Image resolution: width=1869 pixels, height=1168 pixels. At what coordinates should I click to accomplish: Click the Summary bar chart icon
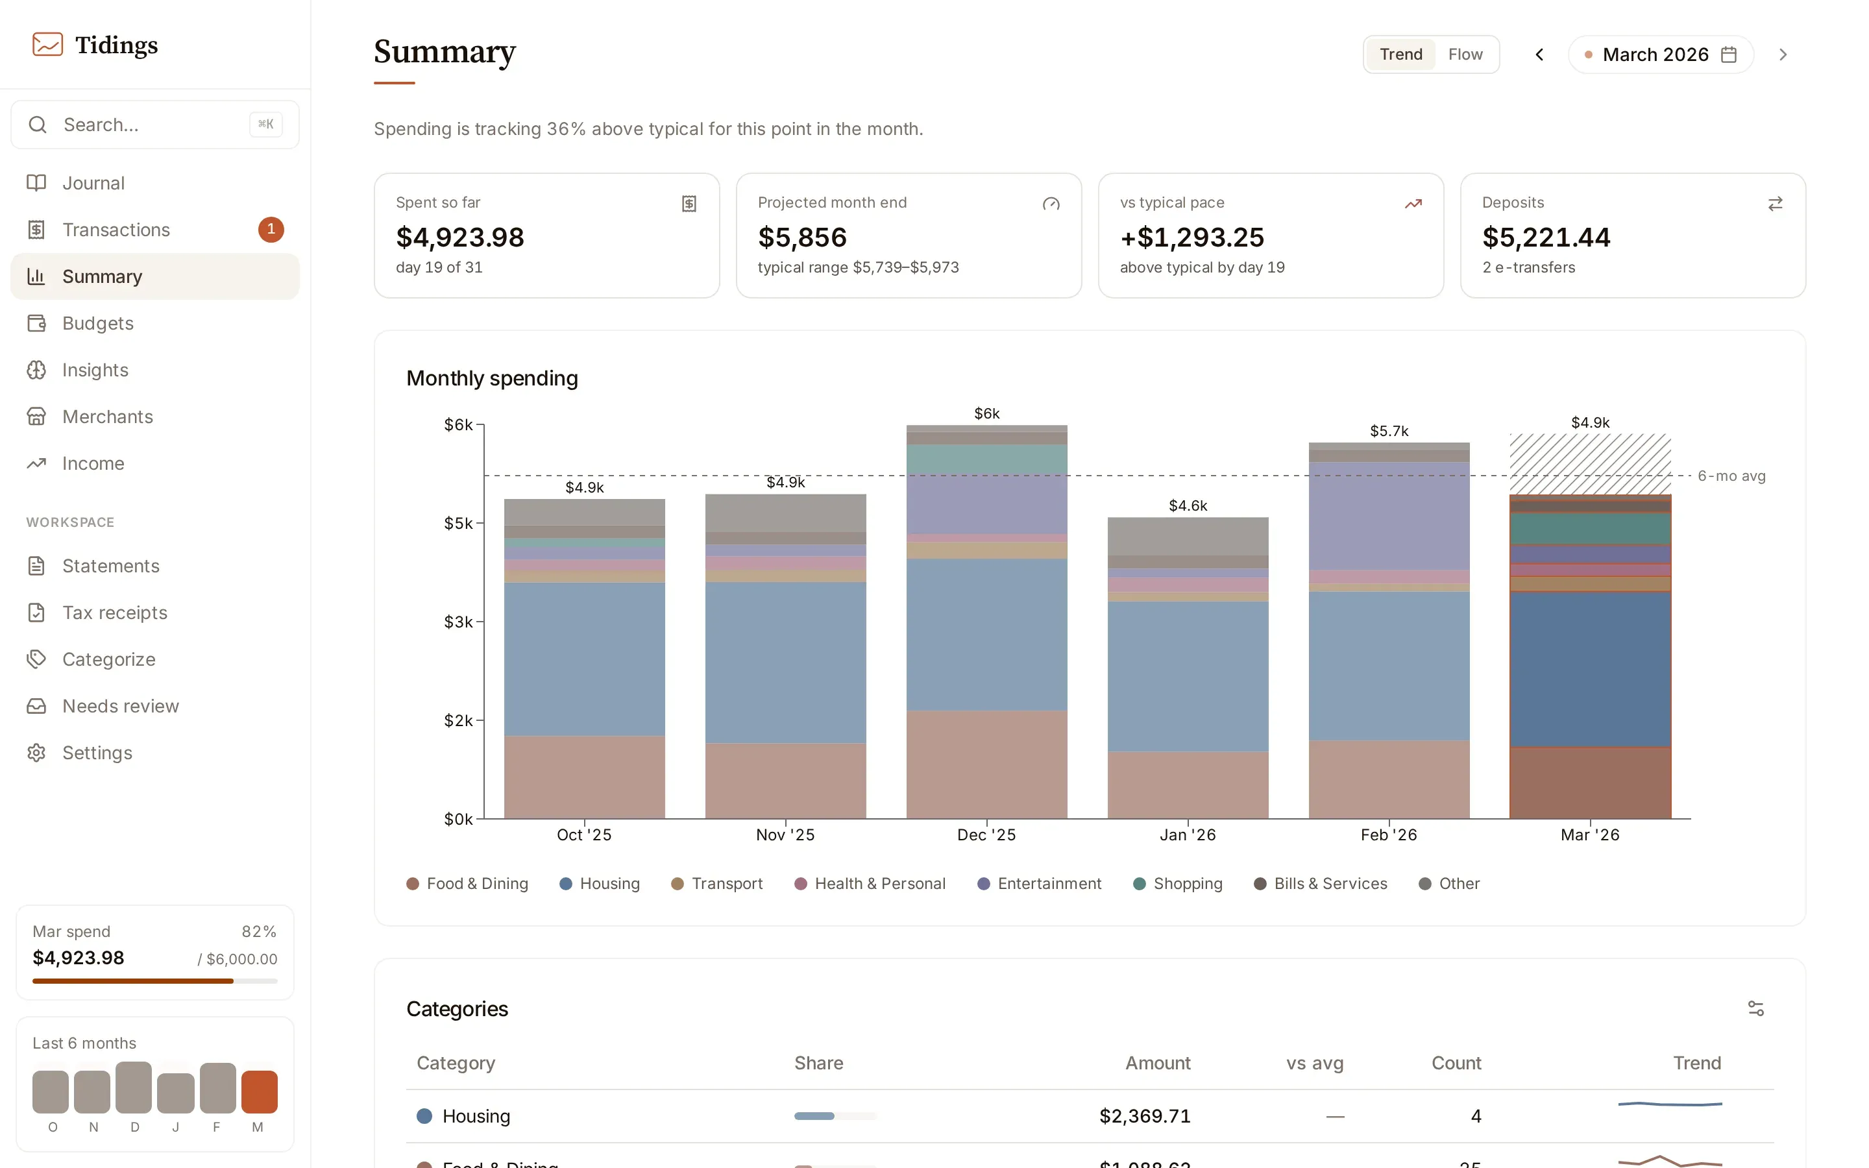36,276
